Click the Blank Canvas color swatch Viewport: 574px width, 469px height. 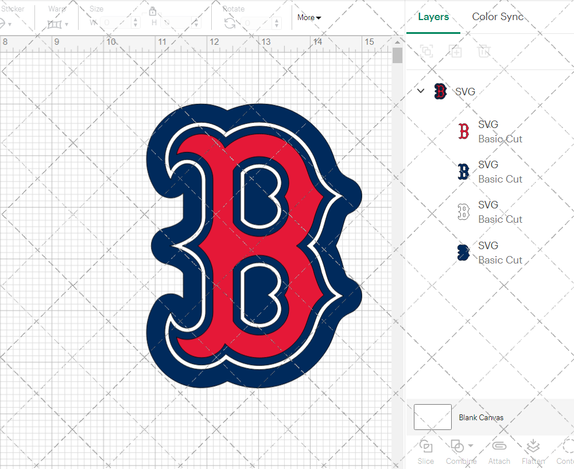[432, 417]
